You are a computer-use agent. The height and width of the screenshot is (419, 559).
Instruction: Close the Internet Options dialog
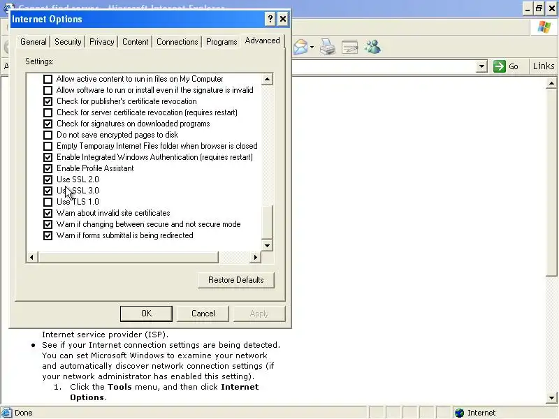point(283,19)
